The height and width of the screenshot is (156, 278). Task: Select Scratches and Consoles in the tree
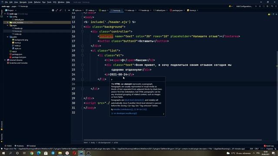pos(17,63)
